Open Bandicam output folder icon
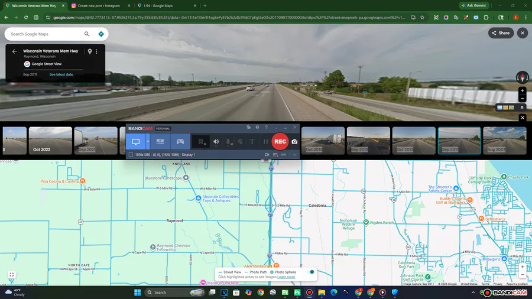 pyautogui.click(x=249, y=127)
